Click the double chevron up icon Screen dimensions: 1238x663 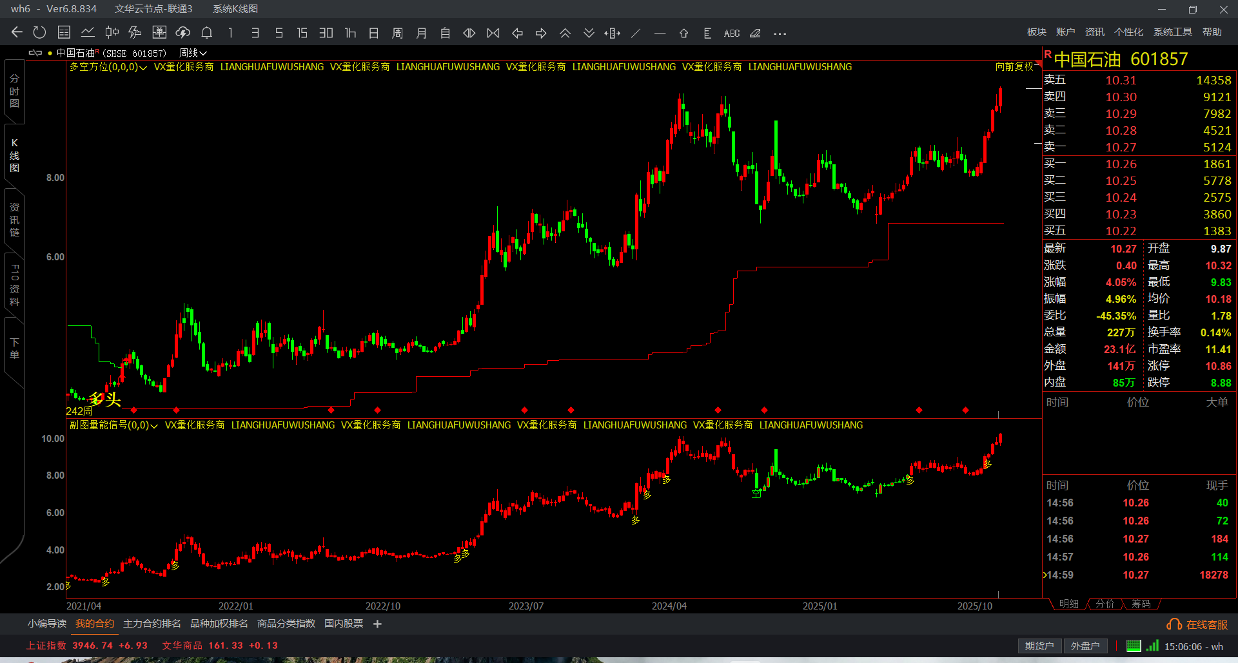pos(565,32)
